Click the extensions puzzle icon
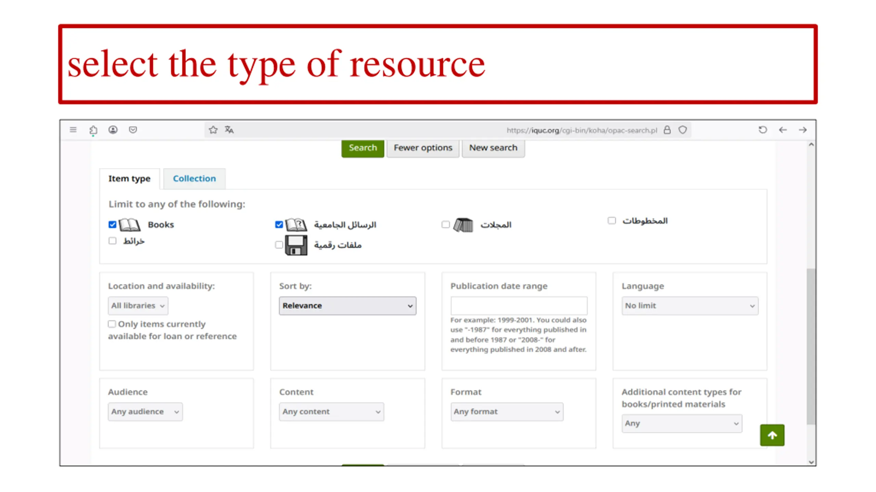Screen dimensions: 876x492 pyautogui.click(x=93, y=130)
